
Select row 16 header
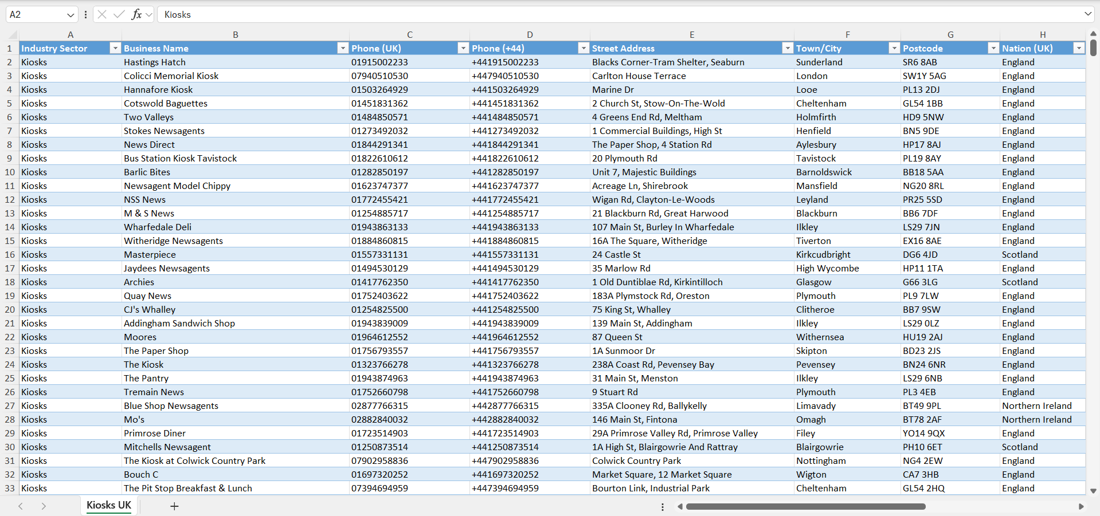tap(10, 254)
